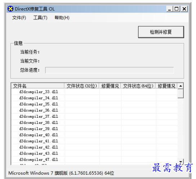Click the 检测并修复 button
196x179 pixels.
click(x=161, y=32)
